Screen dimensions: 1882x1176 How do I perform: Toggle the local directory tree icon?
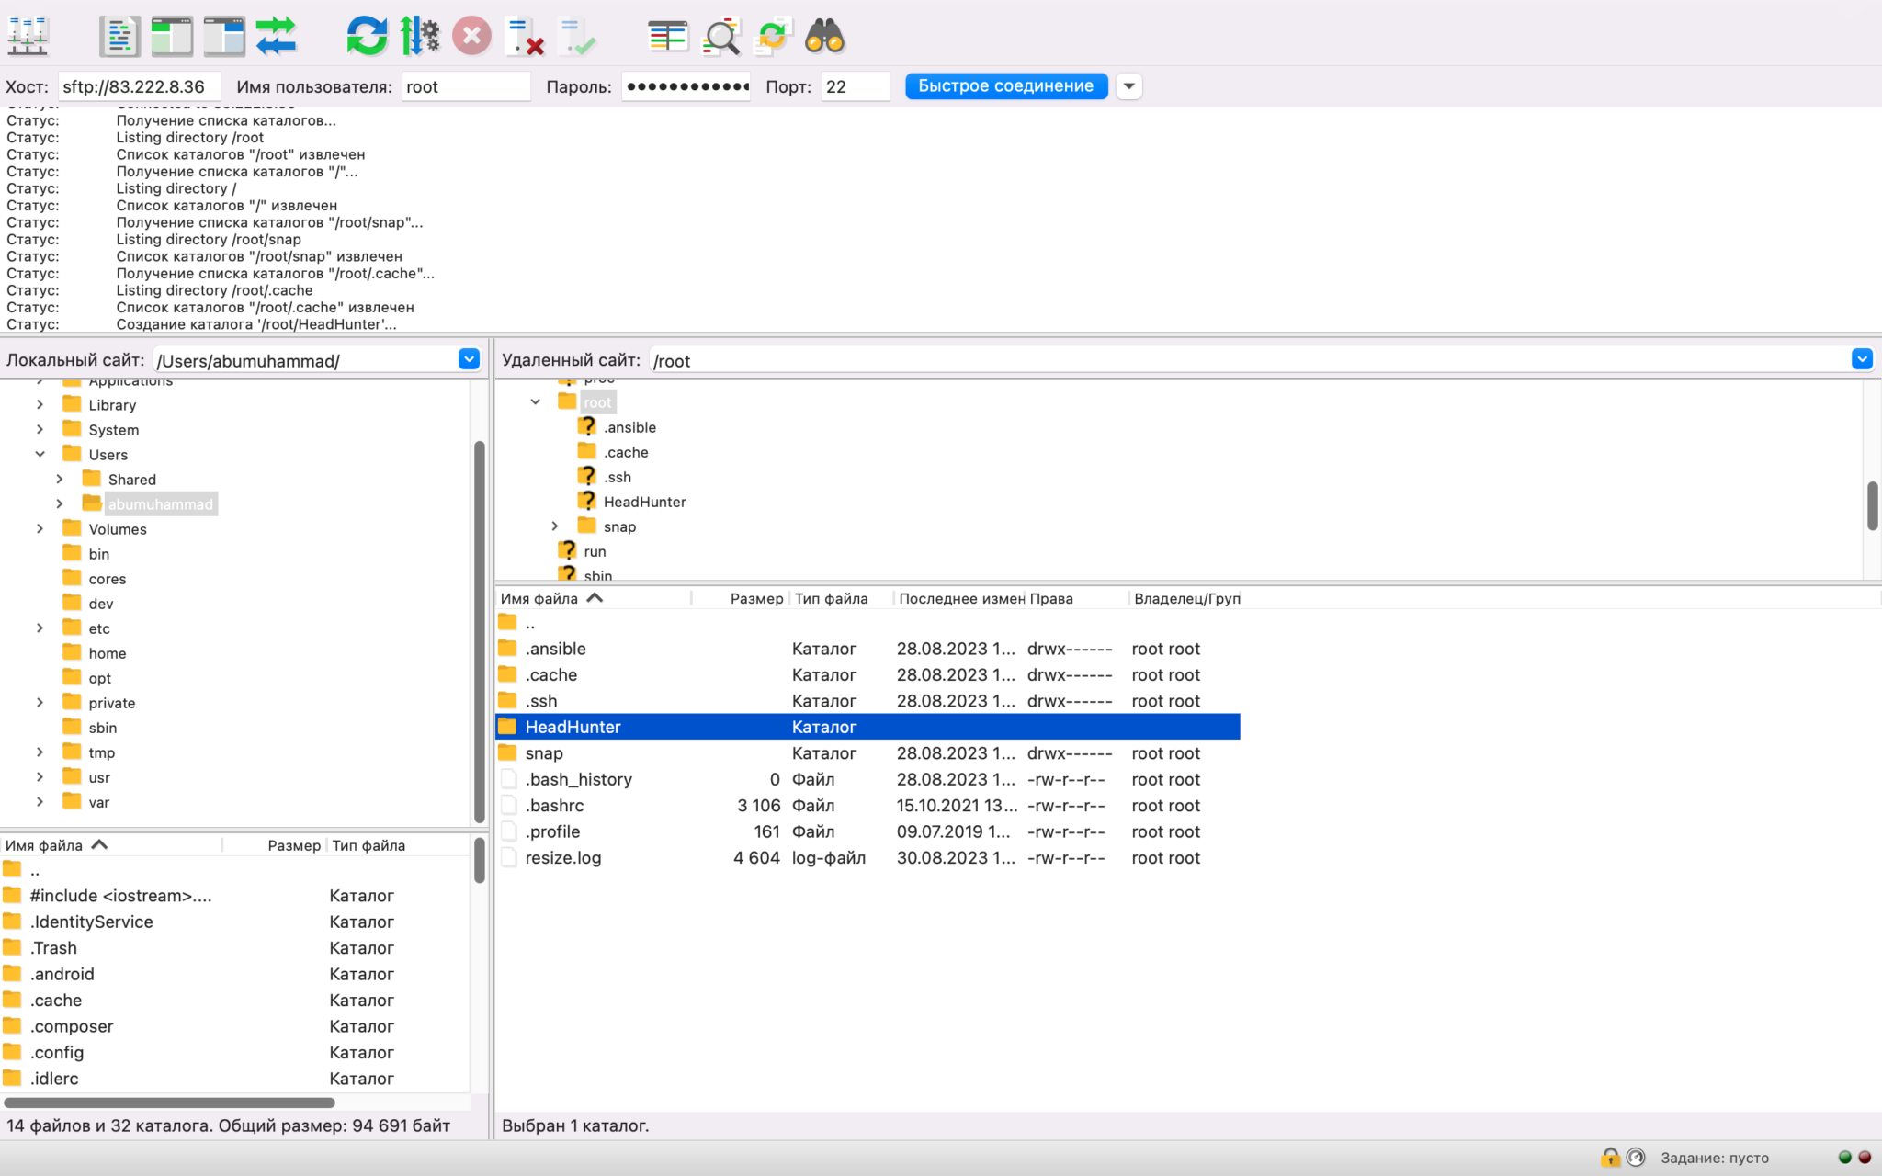[x=172, y=36]
